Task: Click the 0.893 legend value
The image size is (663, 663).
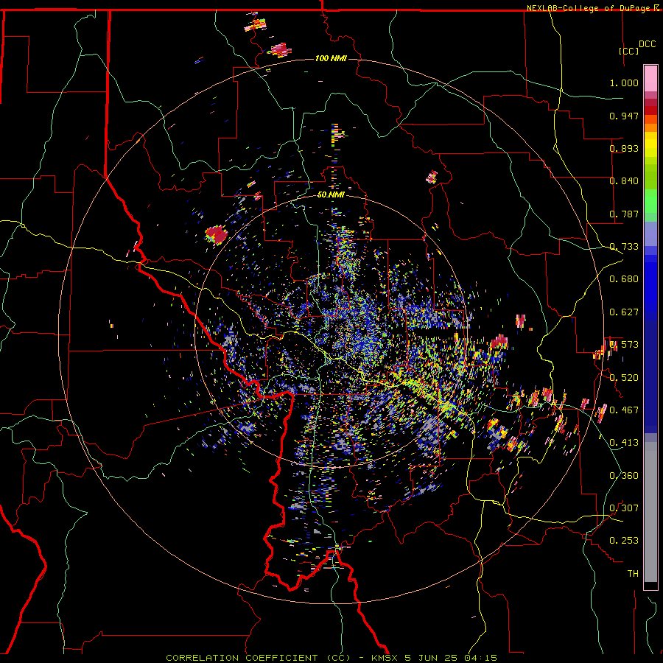Action: [624, 148]
